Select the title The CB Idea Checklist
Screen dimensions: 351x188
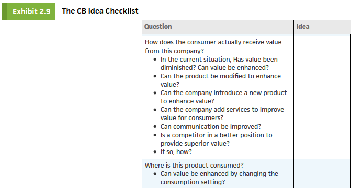coord(100,11)
